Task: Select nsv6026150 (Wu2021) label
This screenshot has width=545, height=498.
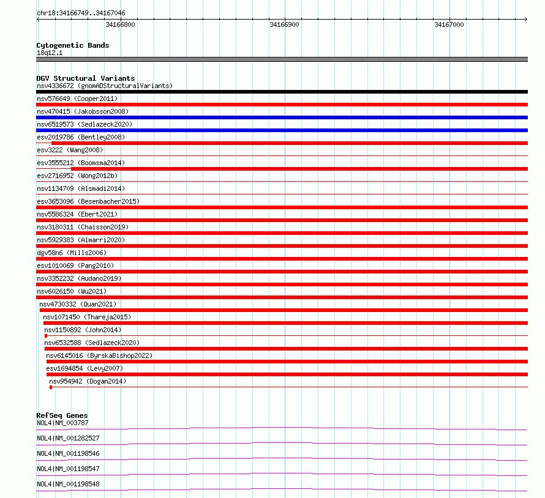Action: pyautogui.click(x=72, y=291)
